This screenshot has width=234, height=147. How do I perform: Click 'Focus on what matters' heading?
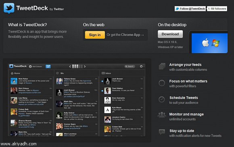click(x=188, y=81)
